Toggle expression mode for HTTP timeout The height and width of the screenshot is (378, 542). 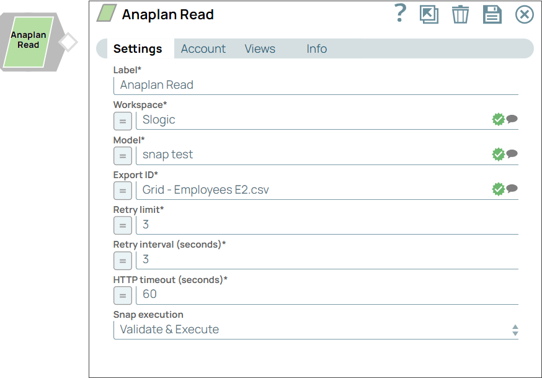[x=122, y=295]
